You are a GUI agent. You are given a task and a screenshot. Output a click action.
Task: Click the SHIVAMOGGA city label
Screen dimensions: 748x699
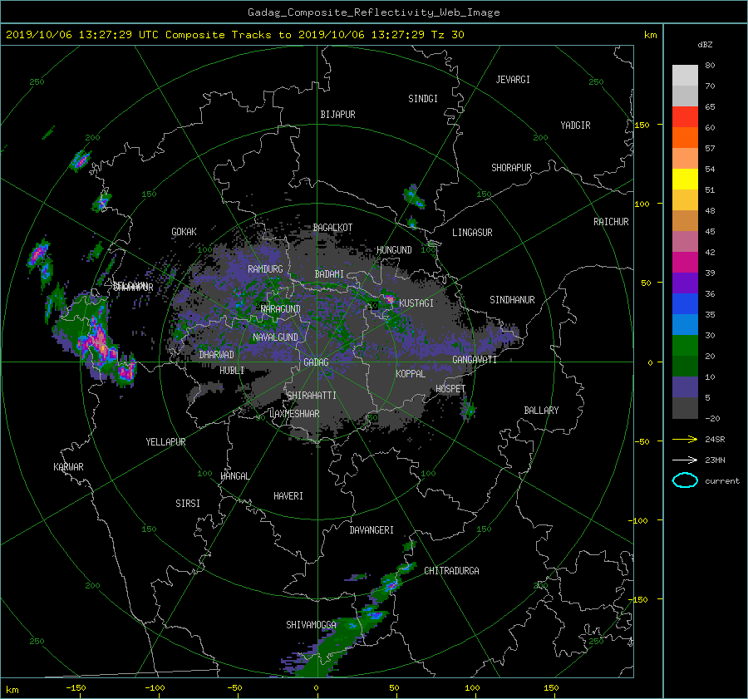(x=311, y=625)
